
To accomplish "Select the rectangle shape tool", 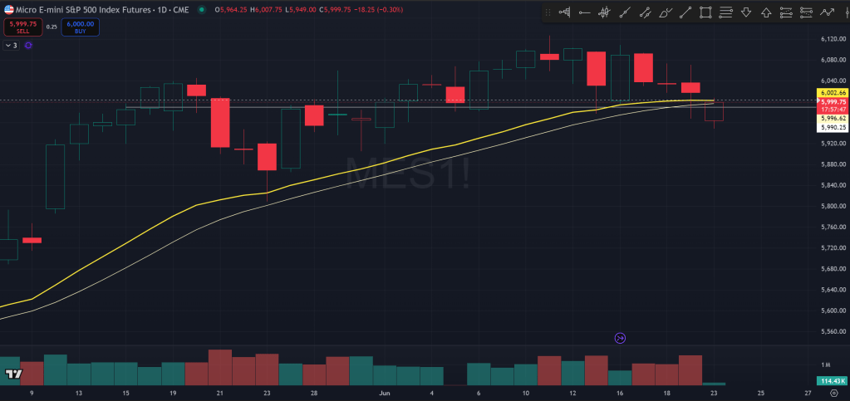I will [x=705, y=12].
